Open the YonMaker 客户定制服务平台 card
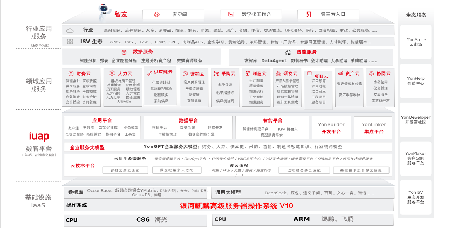450x229 pixels. coord(416,158)
